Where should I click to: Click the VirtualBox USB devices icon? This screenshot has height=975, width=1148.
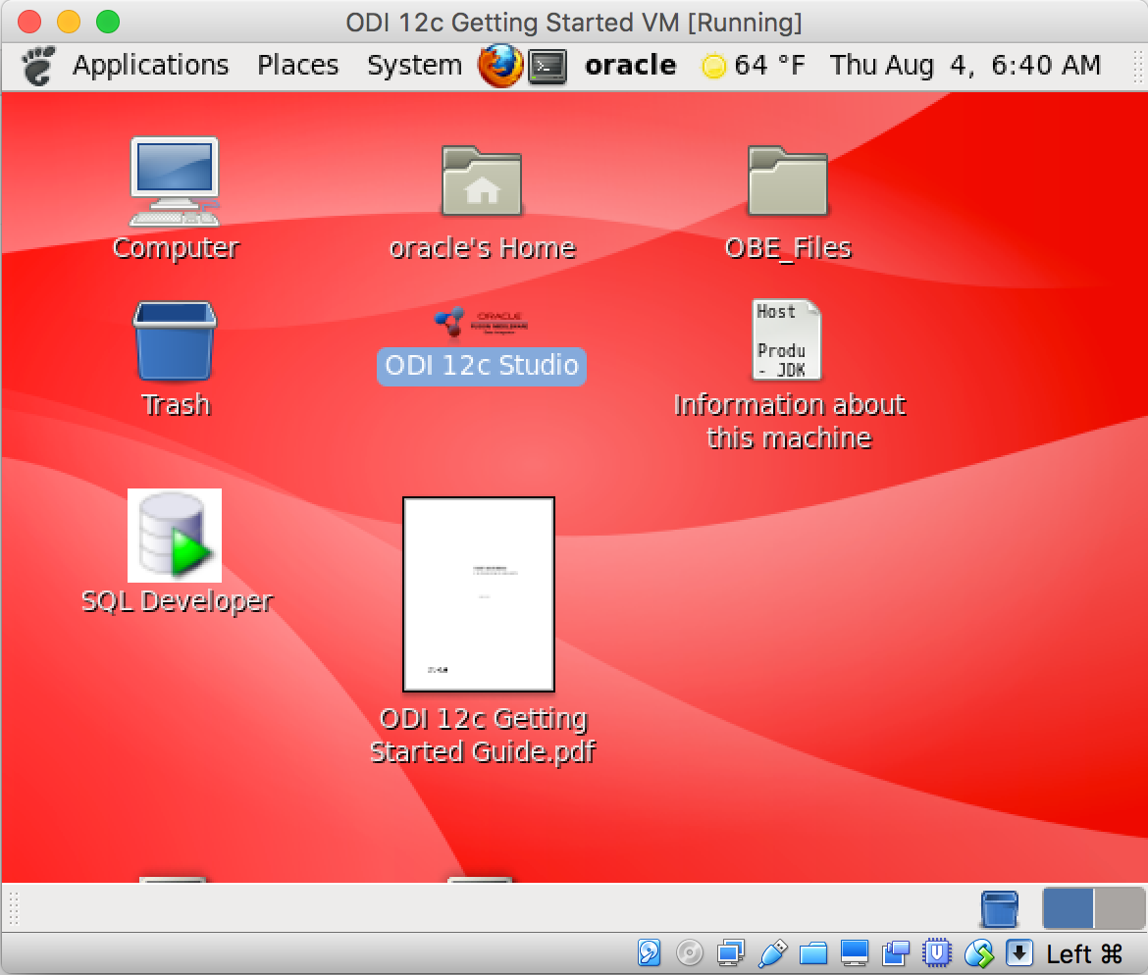click(772, 953)
